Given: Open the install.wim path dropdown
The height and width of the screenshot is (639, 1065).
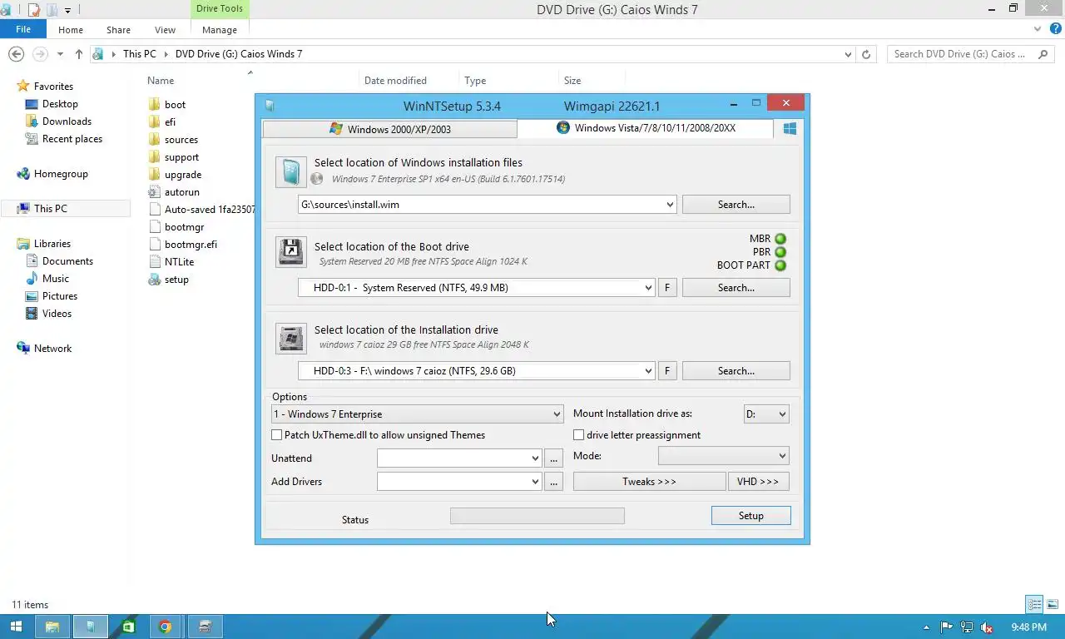Looking at the screenshot, I should 670,205.
